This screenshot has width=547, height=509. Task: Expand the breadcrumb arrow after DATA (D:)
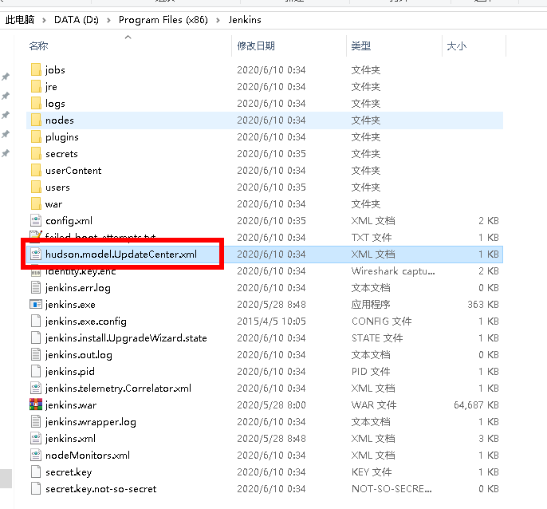108,20
